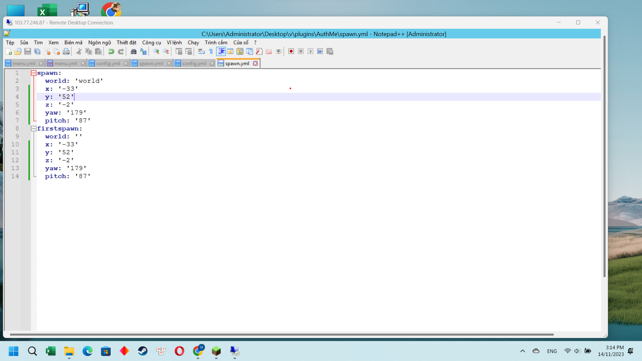
Task: Click the Undo arrow icon
Action: tap(111, 51)
